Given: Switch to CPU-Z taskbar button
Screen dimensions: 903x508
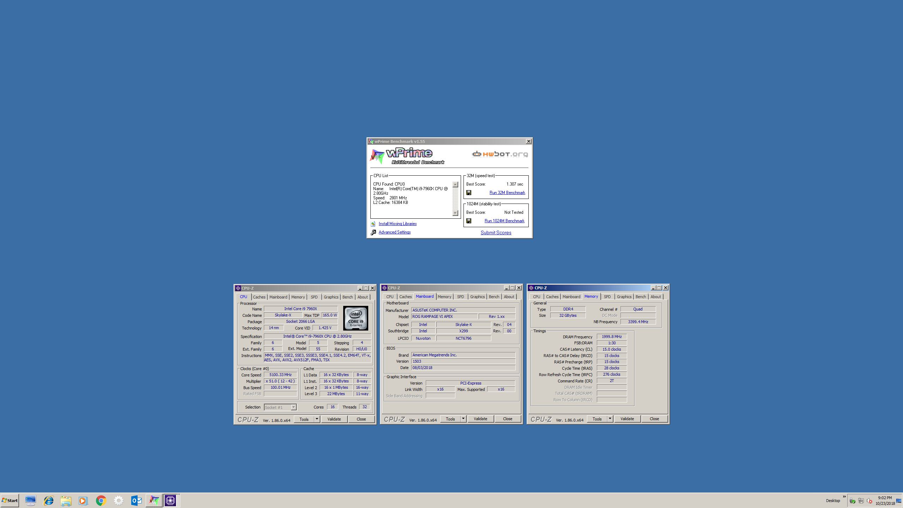Looking at the screenshot, I should 170,500.
